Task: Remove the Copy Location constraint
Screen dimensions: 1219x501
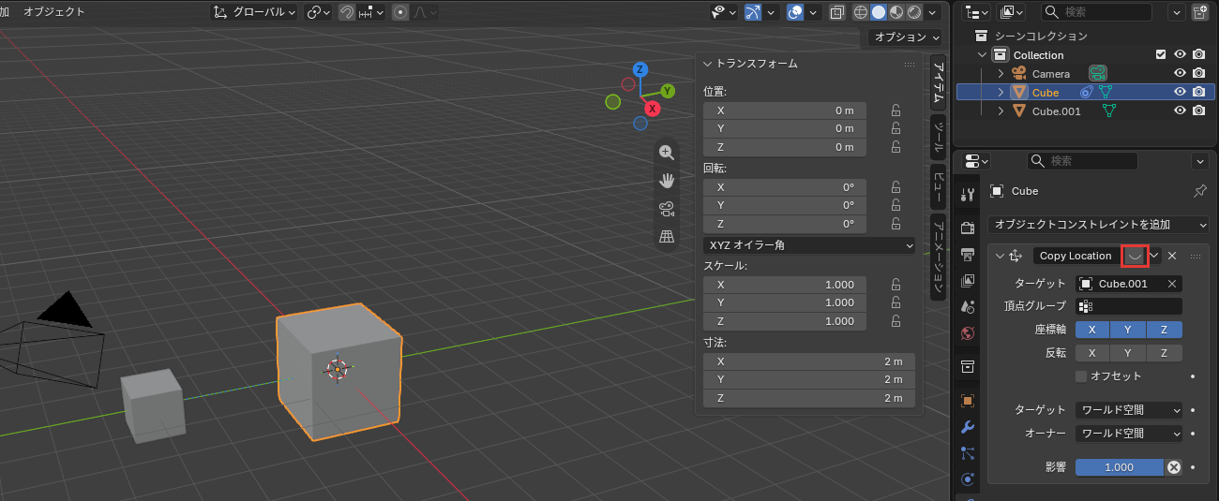Action: point(1172,256)
